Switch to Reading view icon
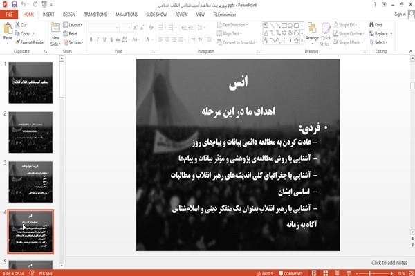This screenshot has width=415, height=276. pos(337,273)
